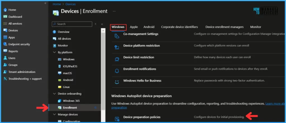This screenshot has width=286, height=123.
Task: Collapse the Device onboarding section
Action: coord(54,94)
